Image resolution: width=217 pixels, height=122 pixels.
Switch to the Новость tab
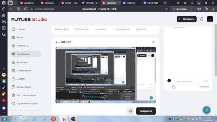tap(129, 3)
